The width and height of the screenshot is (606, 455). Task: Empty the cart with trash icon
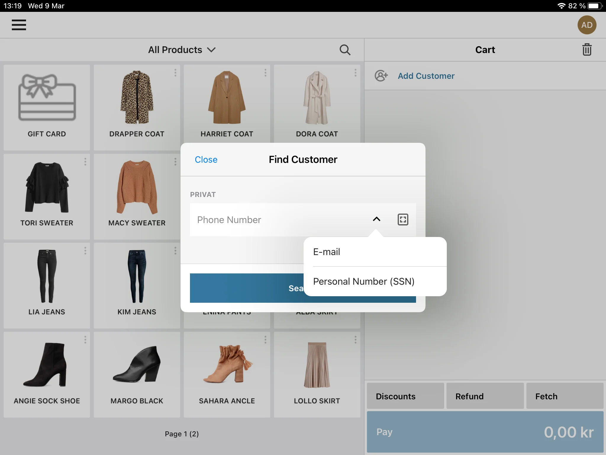[x=587, y=49]
